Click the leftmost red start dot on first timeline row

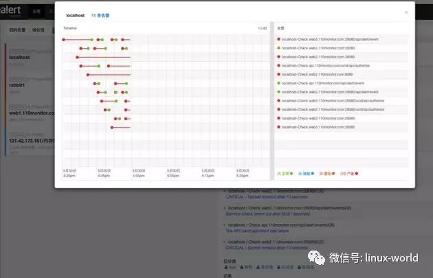coord(63,40)
